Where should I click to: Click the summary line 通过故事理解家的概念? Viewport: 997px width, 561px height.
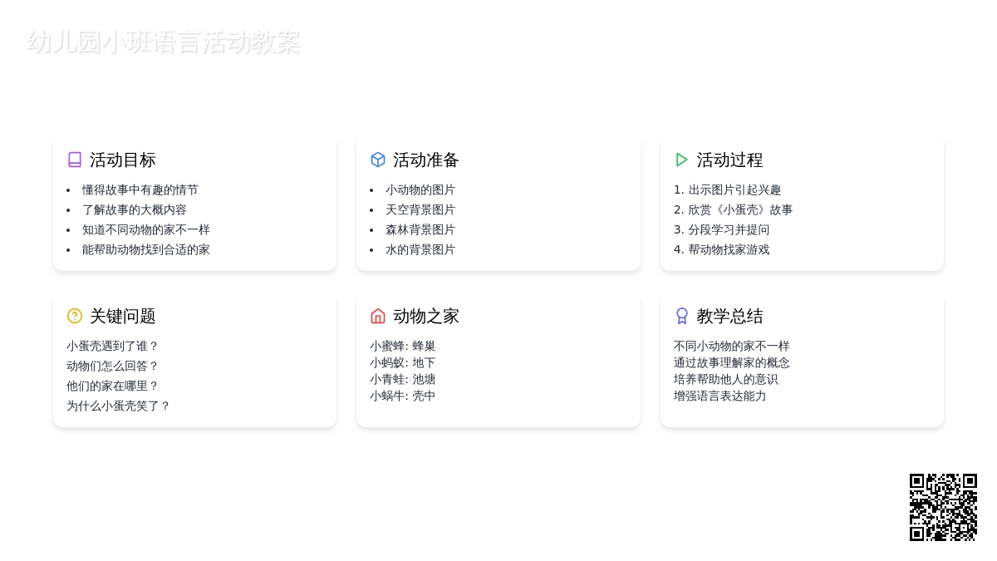(x=732, y=362)
